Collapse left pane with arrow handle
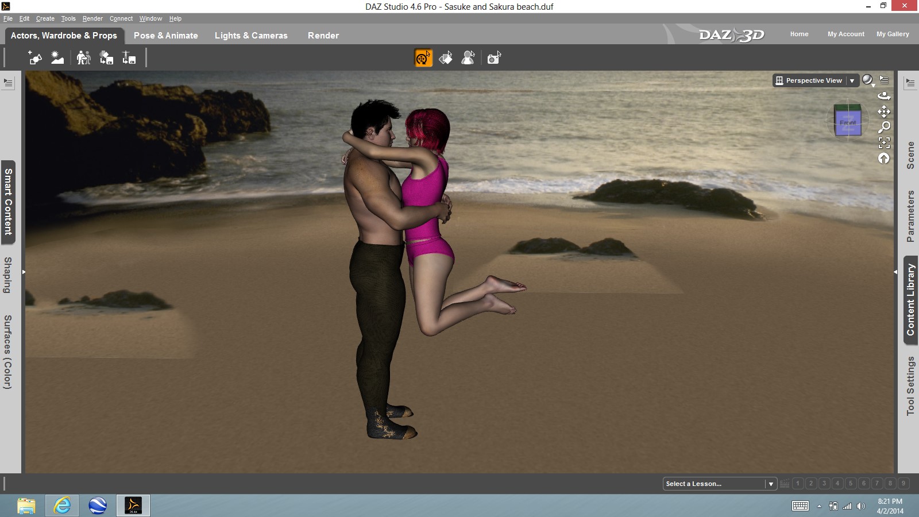 point(24,272)
